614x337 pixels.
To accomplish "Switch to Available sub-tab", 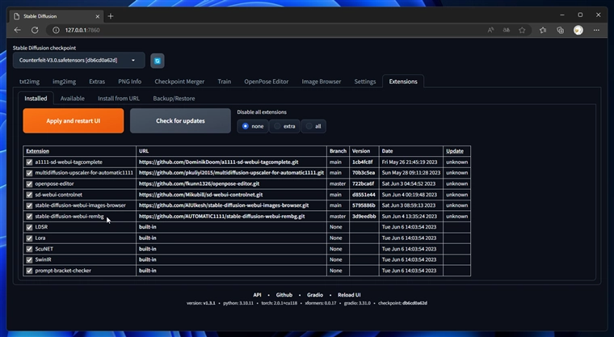I will [x=72, y=99].
